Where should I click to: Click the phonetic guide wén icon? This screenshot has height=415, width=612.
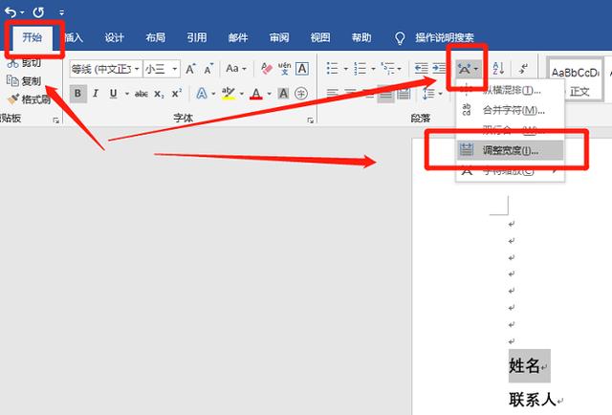pyautogui.click(x=285, y=69)
